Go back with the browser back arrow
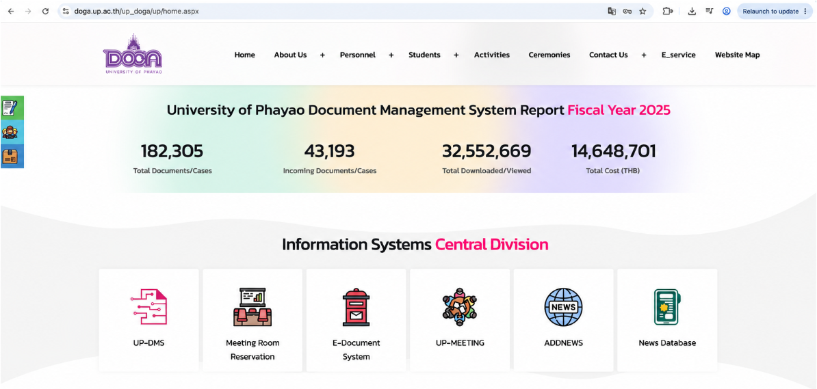The width and height of the screenshot is (817, 389). 11,11
